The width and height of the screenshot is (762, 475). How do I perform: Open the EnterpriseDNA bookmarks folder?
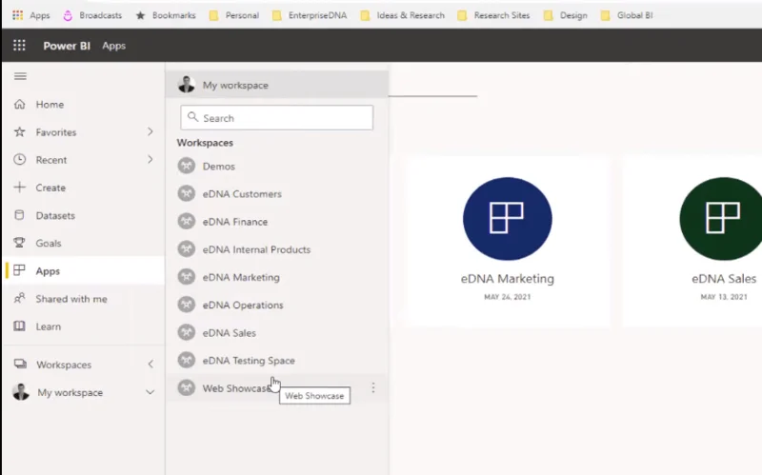tap(310, 15)
